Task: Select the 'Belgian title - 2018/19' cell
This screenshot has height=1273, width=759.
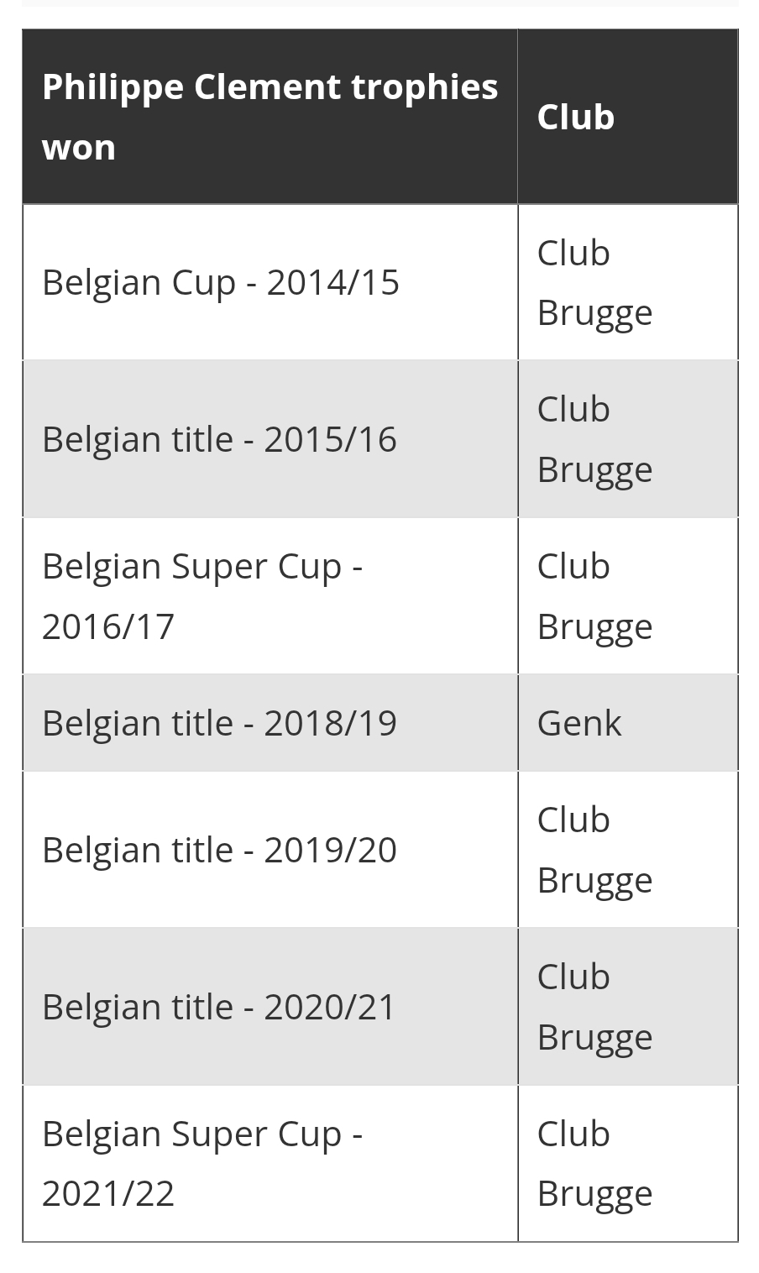Action: [270, 723]
